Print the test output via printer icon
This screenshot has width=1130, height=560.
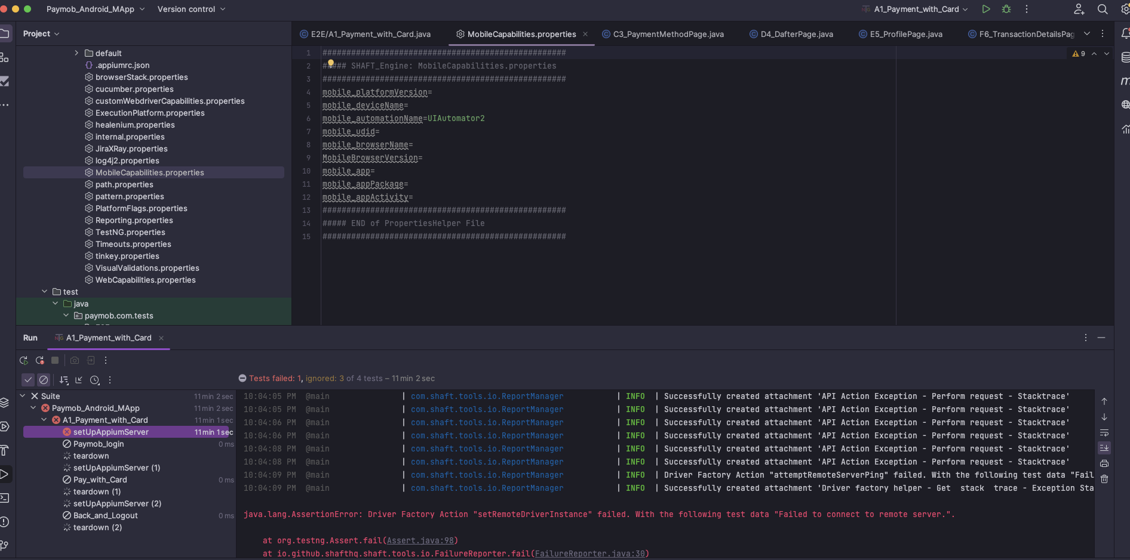tap(1104, 464)
